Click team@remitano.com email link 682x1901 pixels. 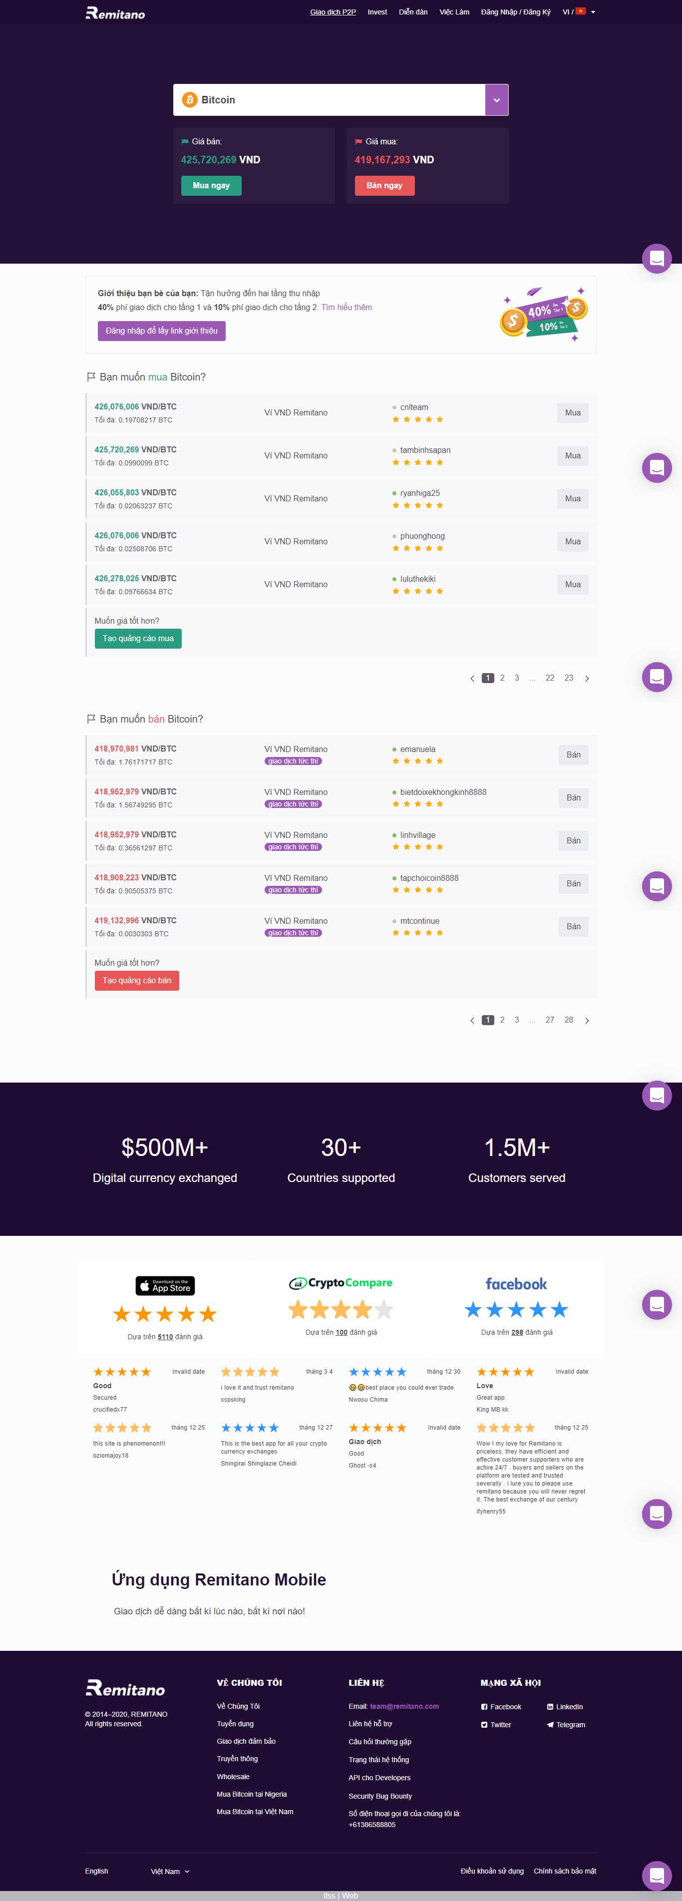coord(404,1706)
